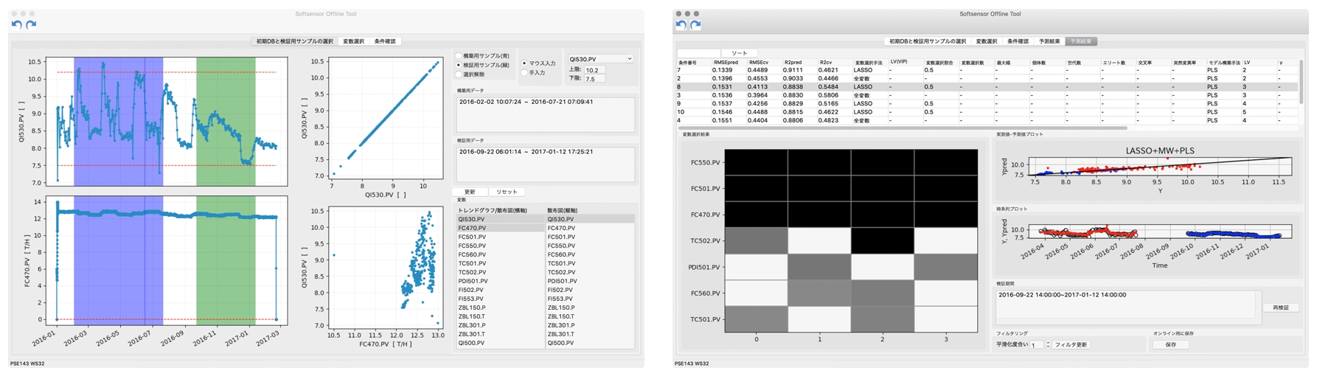Select FC470.PV in horizontal-axis list
Screen dimensions: 1317x379
tap(501, 228)
